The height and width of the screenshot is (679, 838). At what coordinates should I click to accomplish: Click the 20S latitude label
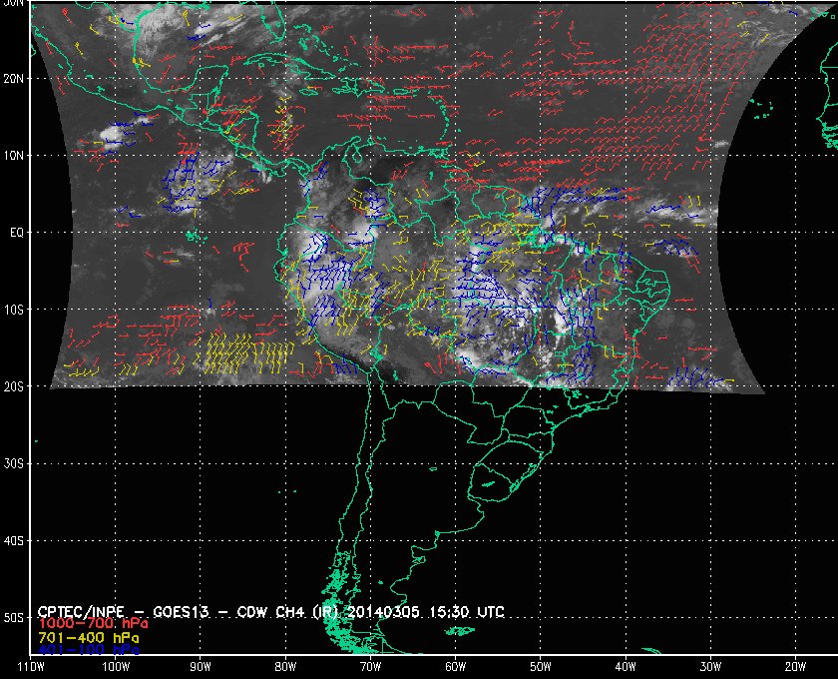point(14,386)
